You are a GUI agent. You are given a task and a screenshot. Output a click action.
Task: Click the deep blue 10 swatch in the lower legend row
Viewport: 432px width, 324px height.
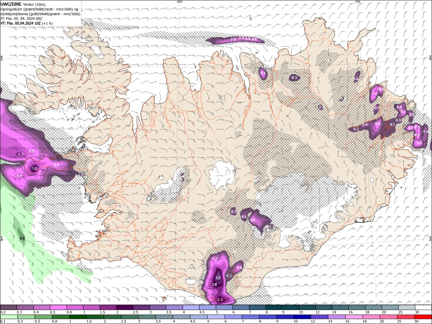coord(302,317)
